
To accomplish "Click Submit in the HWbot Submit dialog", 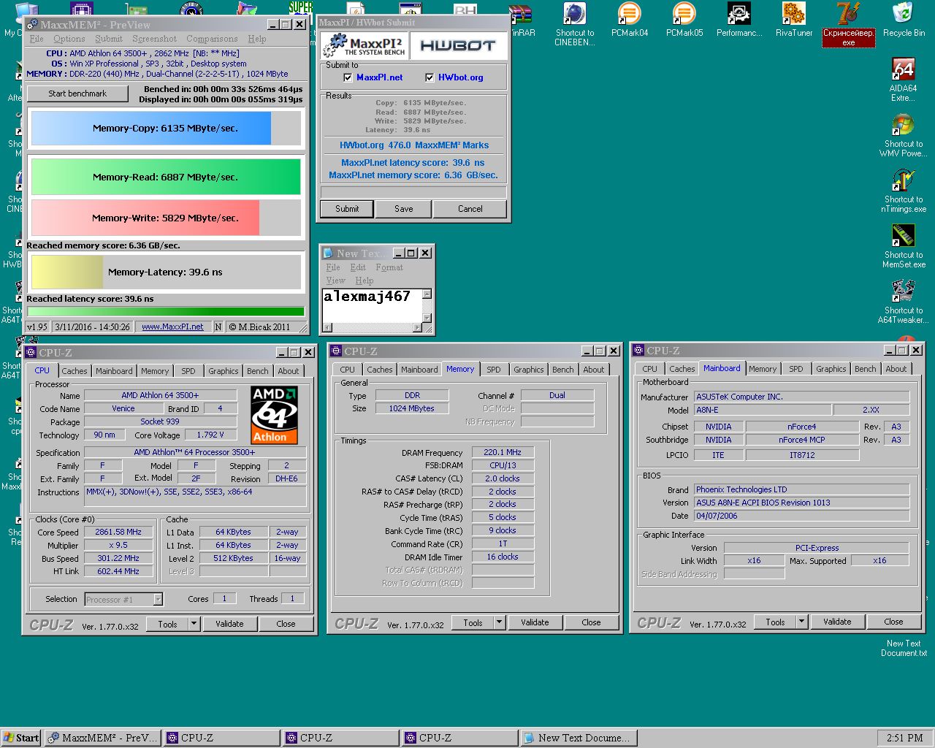I will tap(347, 209).
